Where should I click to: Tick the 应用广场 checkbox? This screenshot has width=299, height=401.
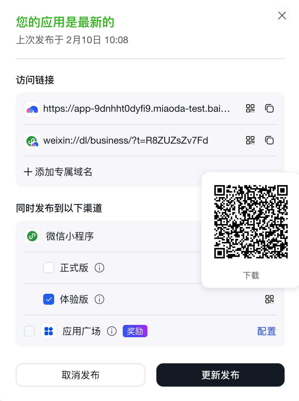(29, 331)
